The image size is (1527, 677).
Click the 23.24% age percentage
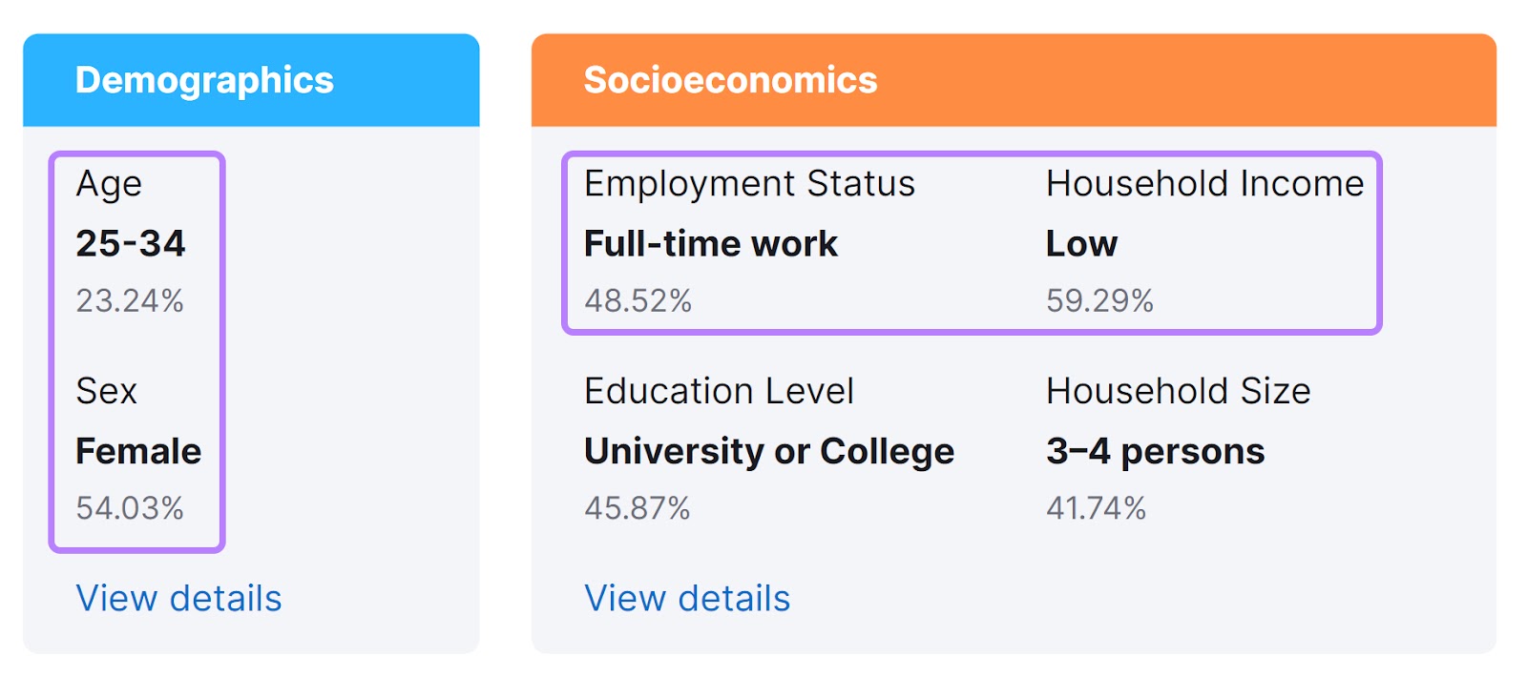[130, 301]
